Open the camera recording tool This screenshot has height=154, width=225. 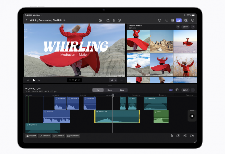coord(108,20)
